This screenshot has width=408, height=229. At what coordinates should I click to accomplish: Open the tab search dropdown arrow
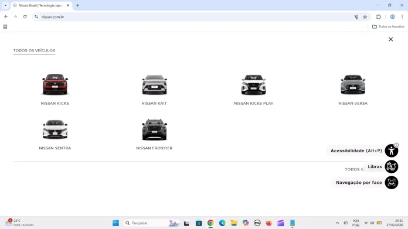[x=5, y=5]
